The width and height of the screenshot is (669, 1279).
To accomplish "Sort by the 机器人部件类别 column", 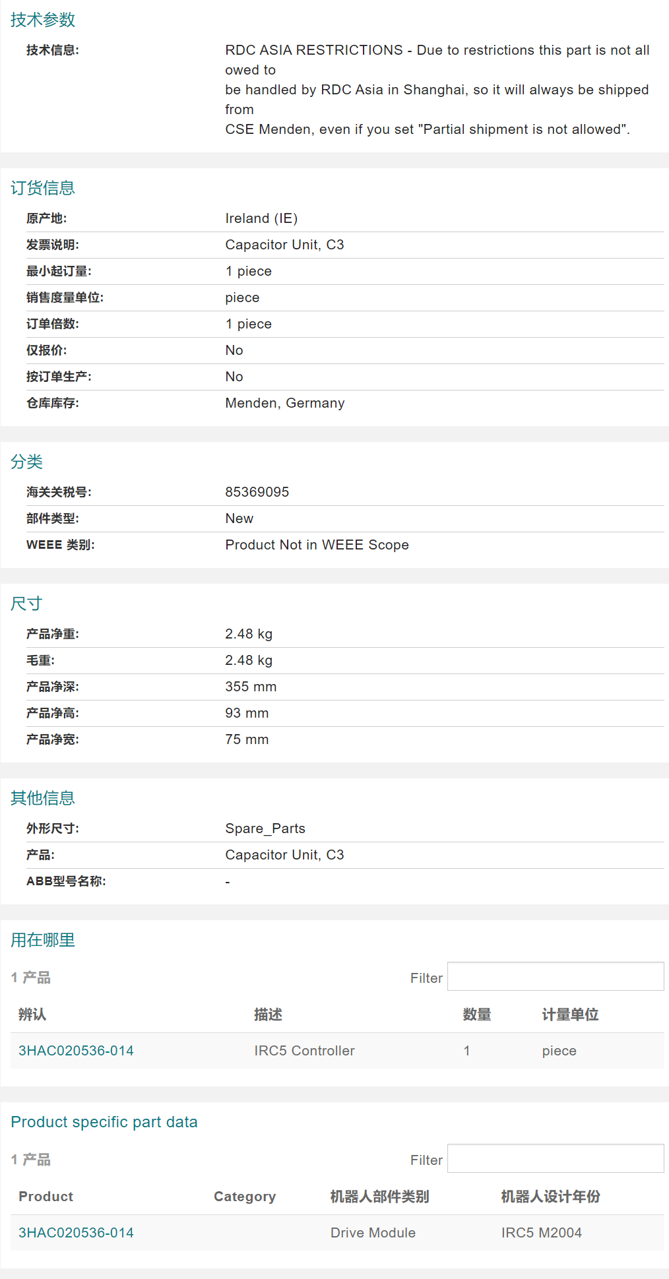I will pyautogui.click(x=379, y=1197).
